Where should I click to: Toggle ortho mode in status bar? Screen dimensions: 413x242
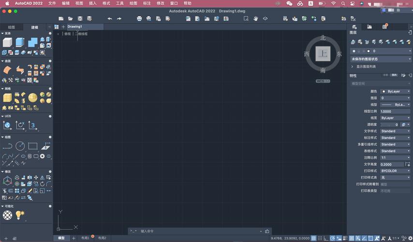click(x=326, y=238)
